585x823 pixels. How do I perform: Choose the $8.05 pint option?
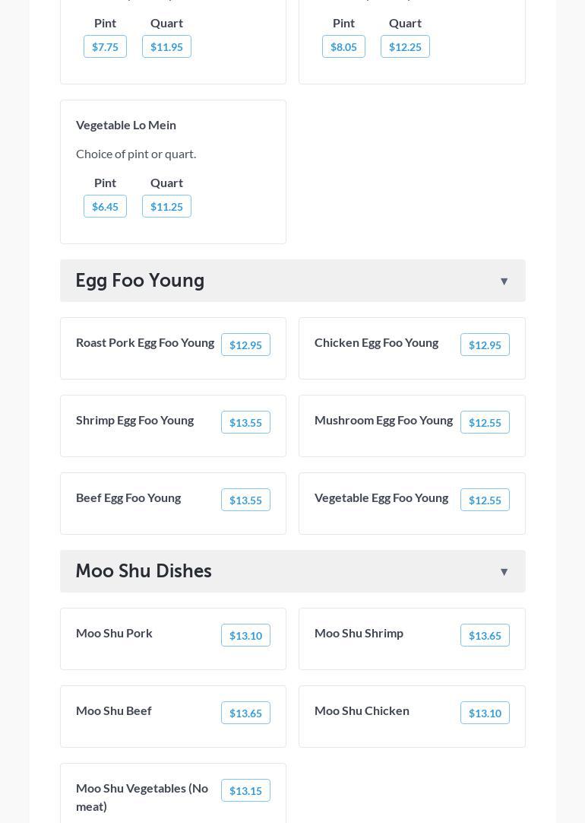pos(343,47)
